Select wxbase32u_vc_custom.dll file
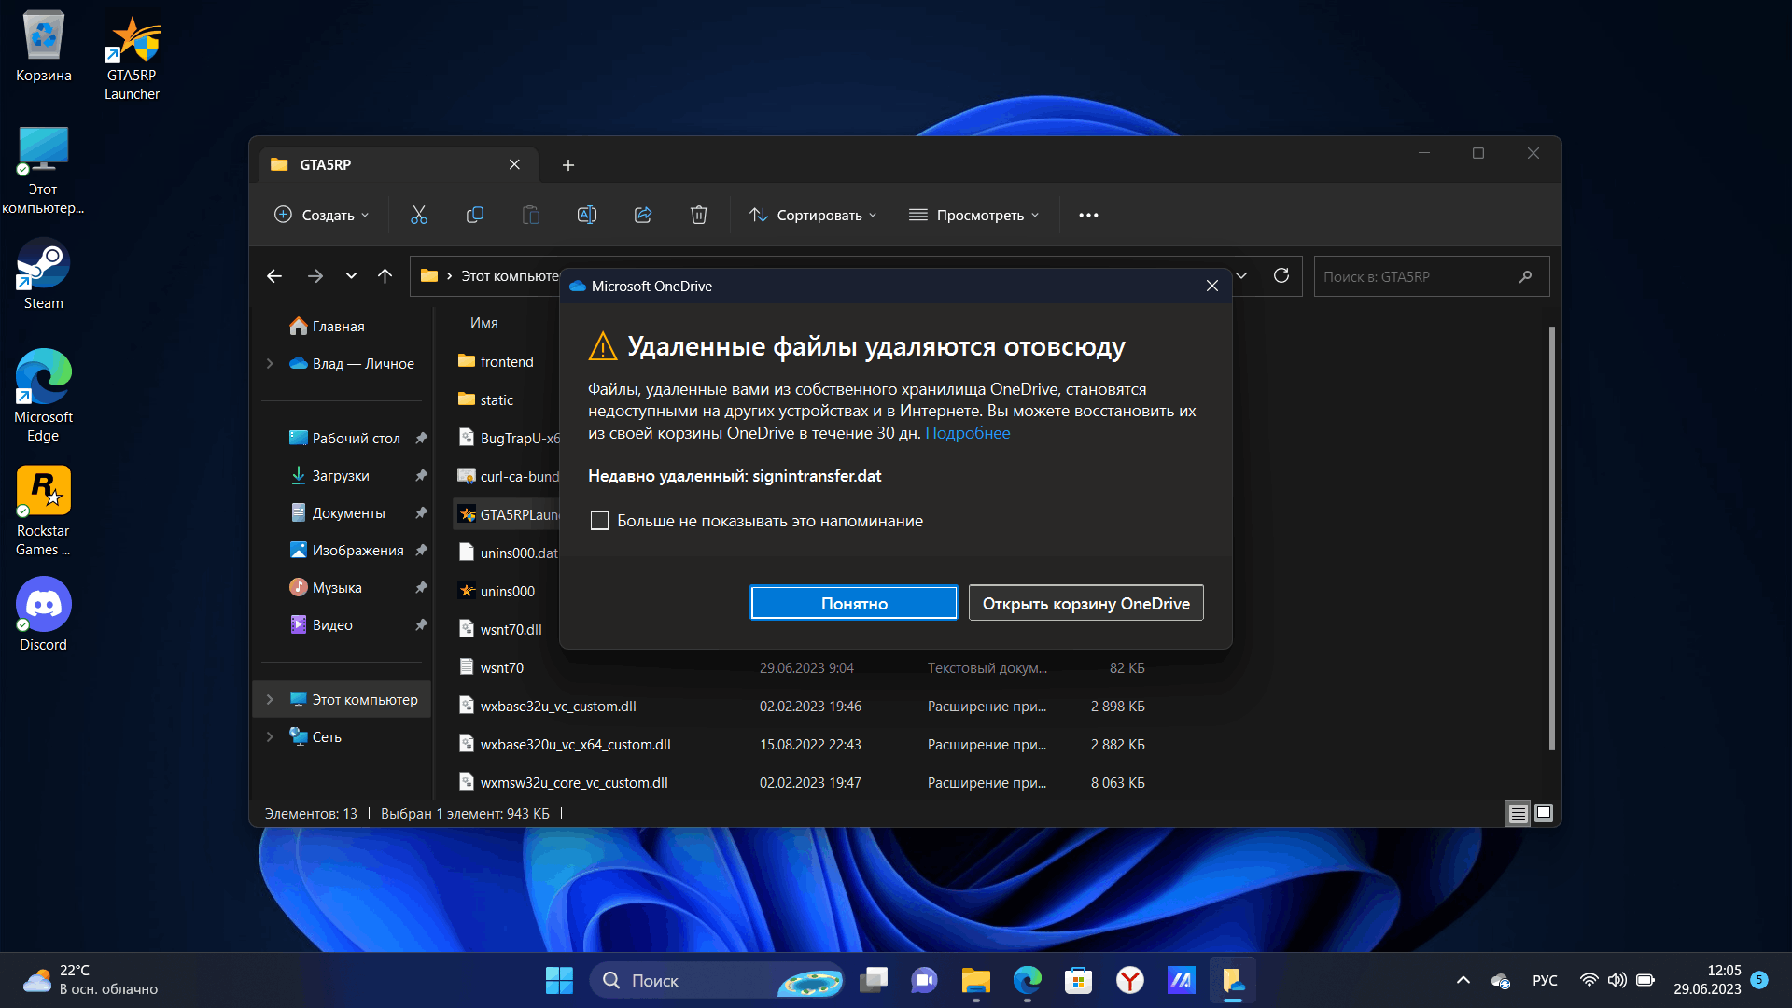 click(558, 707)
